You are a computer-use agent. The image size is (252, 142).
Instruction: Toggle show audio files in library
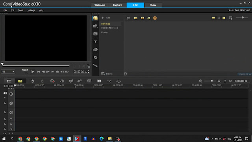click(x=149, y=18)
